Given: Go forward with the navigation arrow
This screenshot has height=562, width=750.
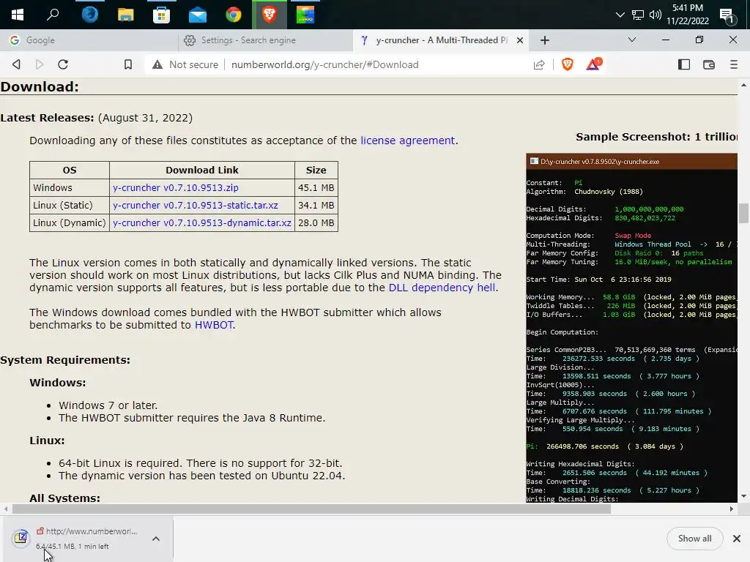Looking at the screenshot, I should 40,64.
